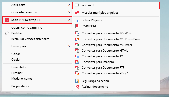Select Copiar from context menu
Screen dimensions: 169x97
coord(37,60)
